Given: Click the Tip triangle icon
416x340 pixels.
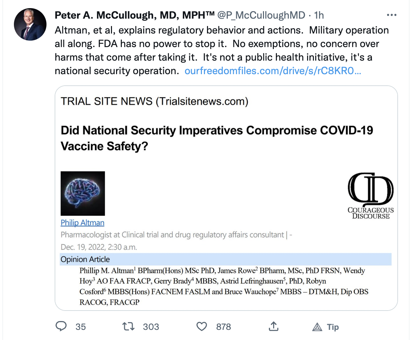Looking at the screenshot, I should click(x=317, y=327).
